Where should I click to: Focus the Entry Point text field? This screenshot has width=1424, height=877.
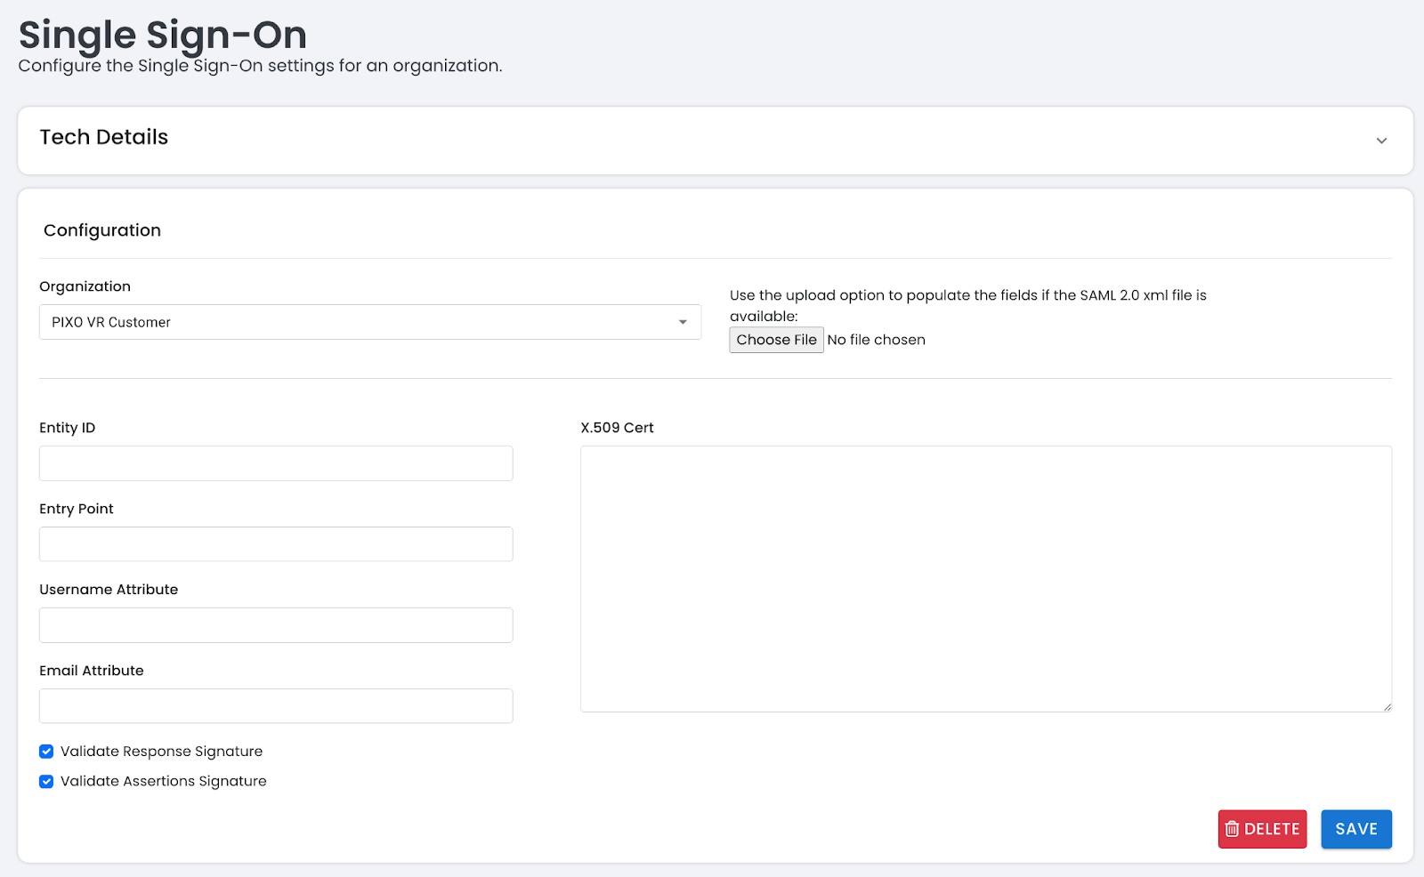pos(276,544)
